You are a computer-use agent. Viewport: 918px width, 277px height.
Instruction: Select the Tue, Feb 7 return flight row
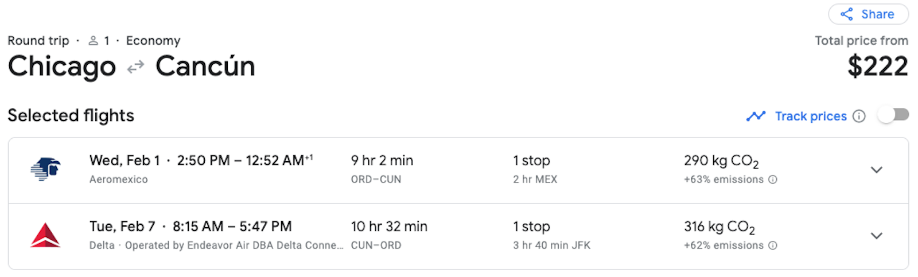458,236
